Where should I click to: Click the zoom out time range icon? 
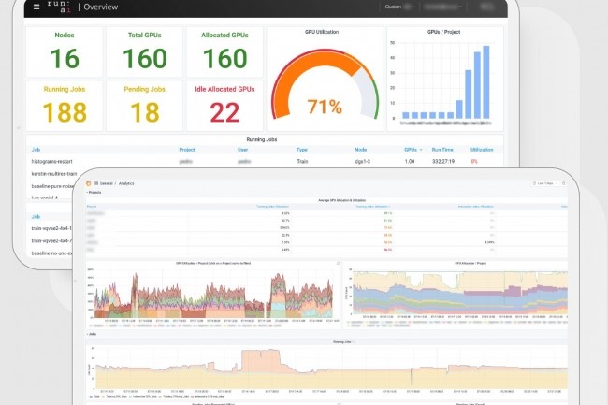(564, 183)
